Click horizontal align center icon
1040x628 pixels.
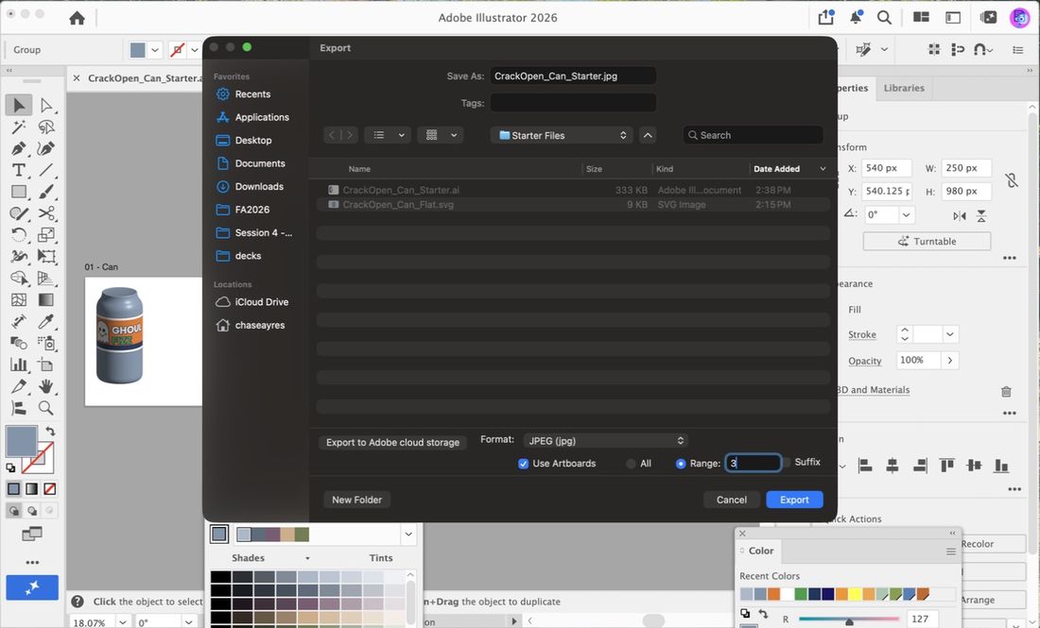pos(893,466)
